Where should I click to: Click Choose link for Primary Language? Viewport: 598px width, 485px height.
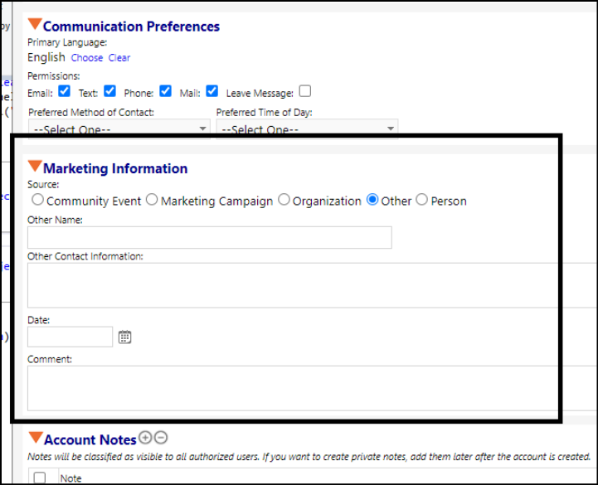coord(87,58)
